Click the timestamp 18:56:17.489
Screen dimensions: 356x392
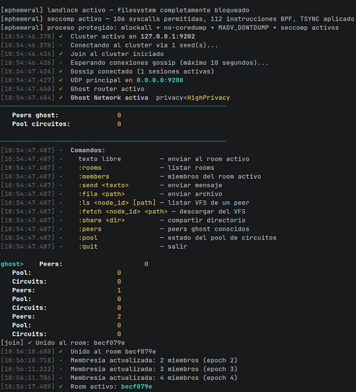click(28, 387)
